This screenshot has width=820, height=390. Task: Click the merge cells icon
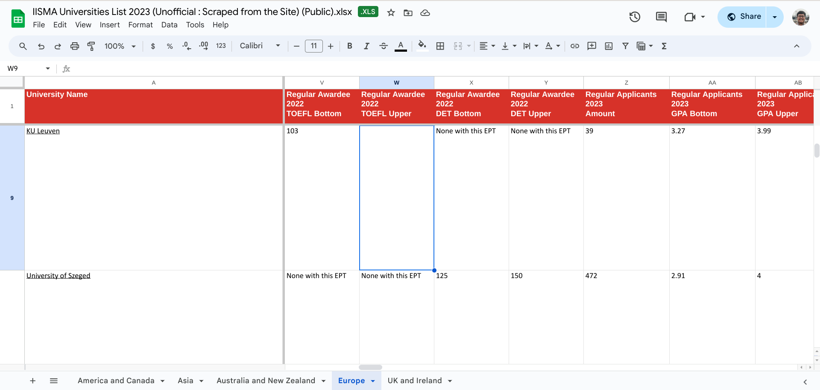tap(458, 46)
